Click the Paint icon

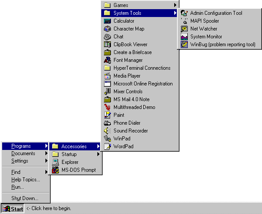pyautogui.click(x=107, y=115)
